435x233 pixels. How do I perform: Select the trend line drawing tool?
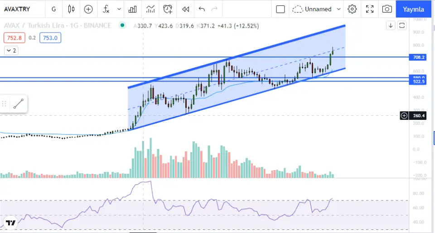click(19, 104)
